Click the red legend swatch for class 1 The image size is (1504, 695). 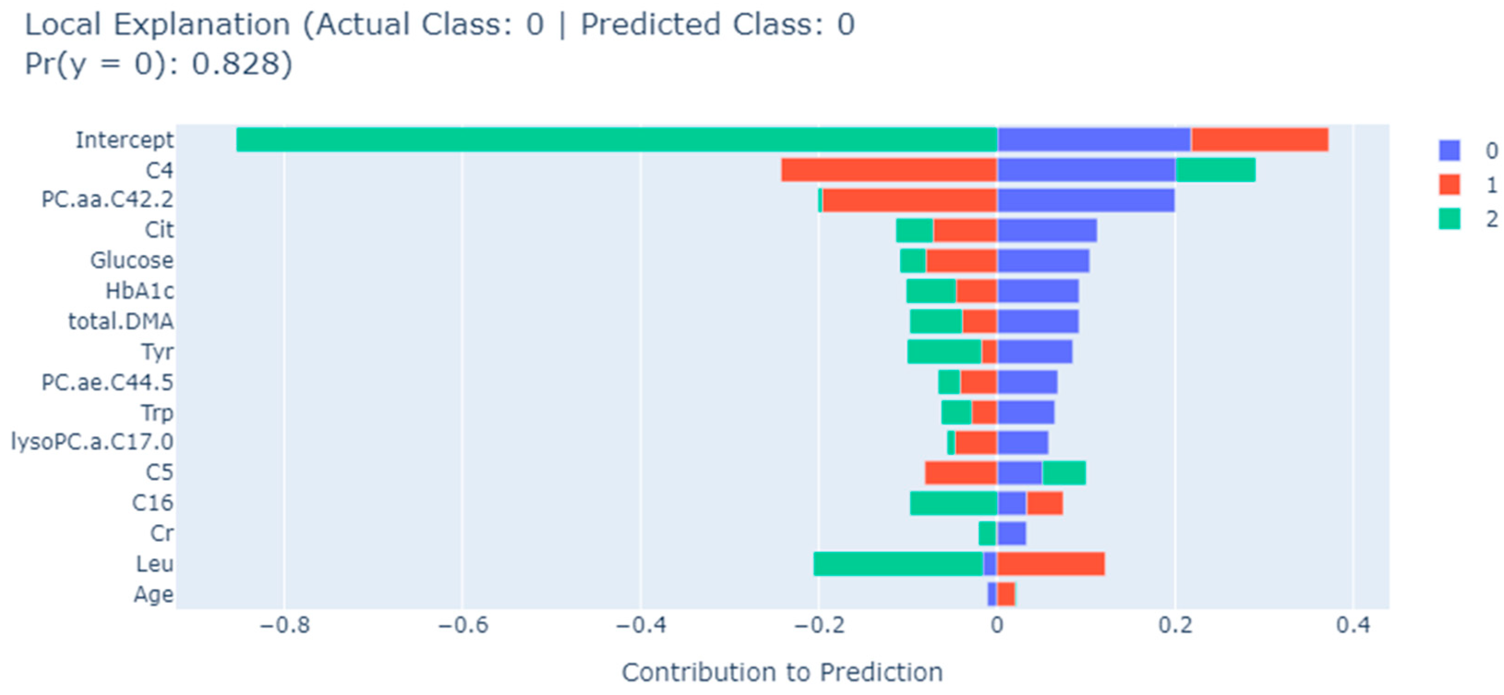coord(1449,185)
